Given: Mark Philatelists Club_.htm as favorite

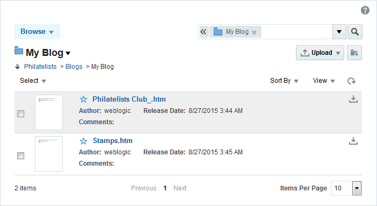Looking at the screenshot, I should [x=83, y=99].
